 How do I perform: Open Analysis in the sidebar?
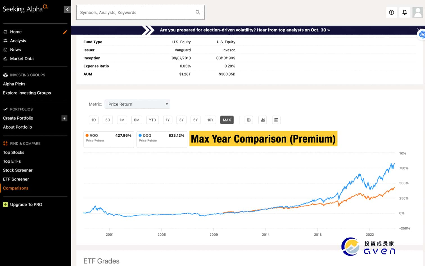pos(18,41)
